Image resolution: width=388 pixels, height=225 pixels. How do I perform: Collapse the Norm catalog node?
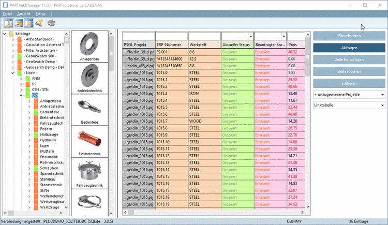coord(13,73)
